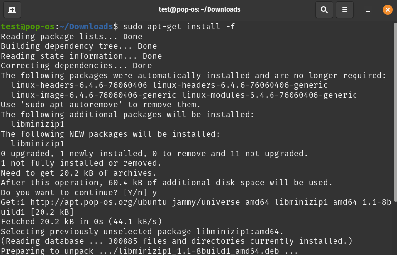
Task: Open the hamburger menu
Action: (345, 10)
